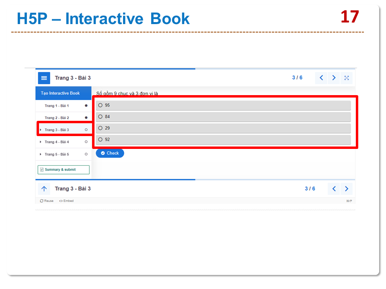Select the answer option 95
386x289 pixels.
[101, 105]
